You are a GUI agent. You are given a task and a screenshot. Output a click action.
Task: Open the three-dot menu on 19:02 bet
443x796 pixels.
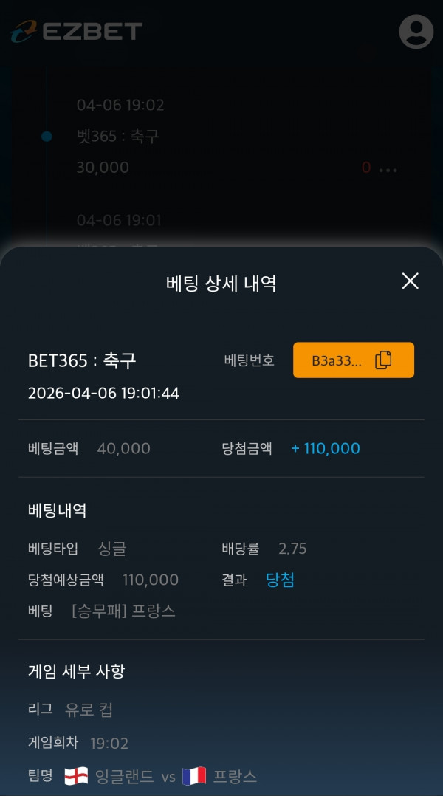(x=388, y=169)
